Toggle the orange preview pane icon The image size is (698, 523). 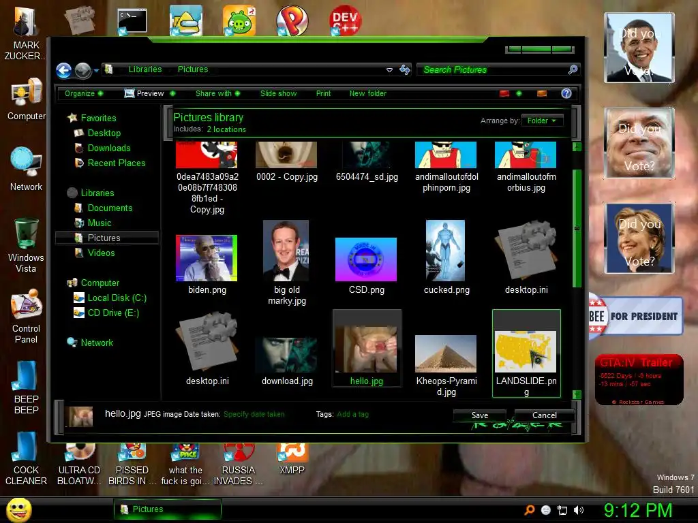(x=542, y=93)
